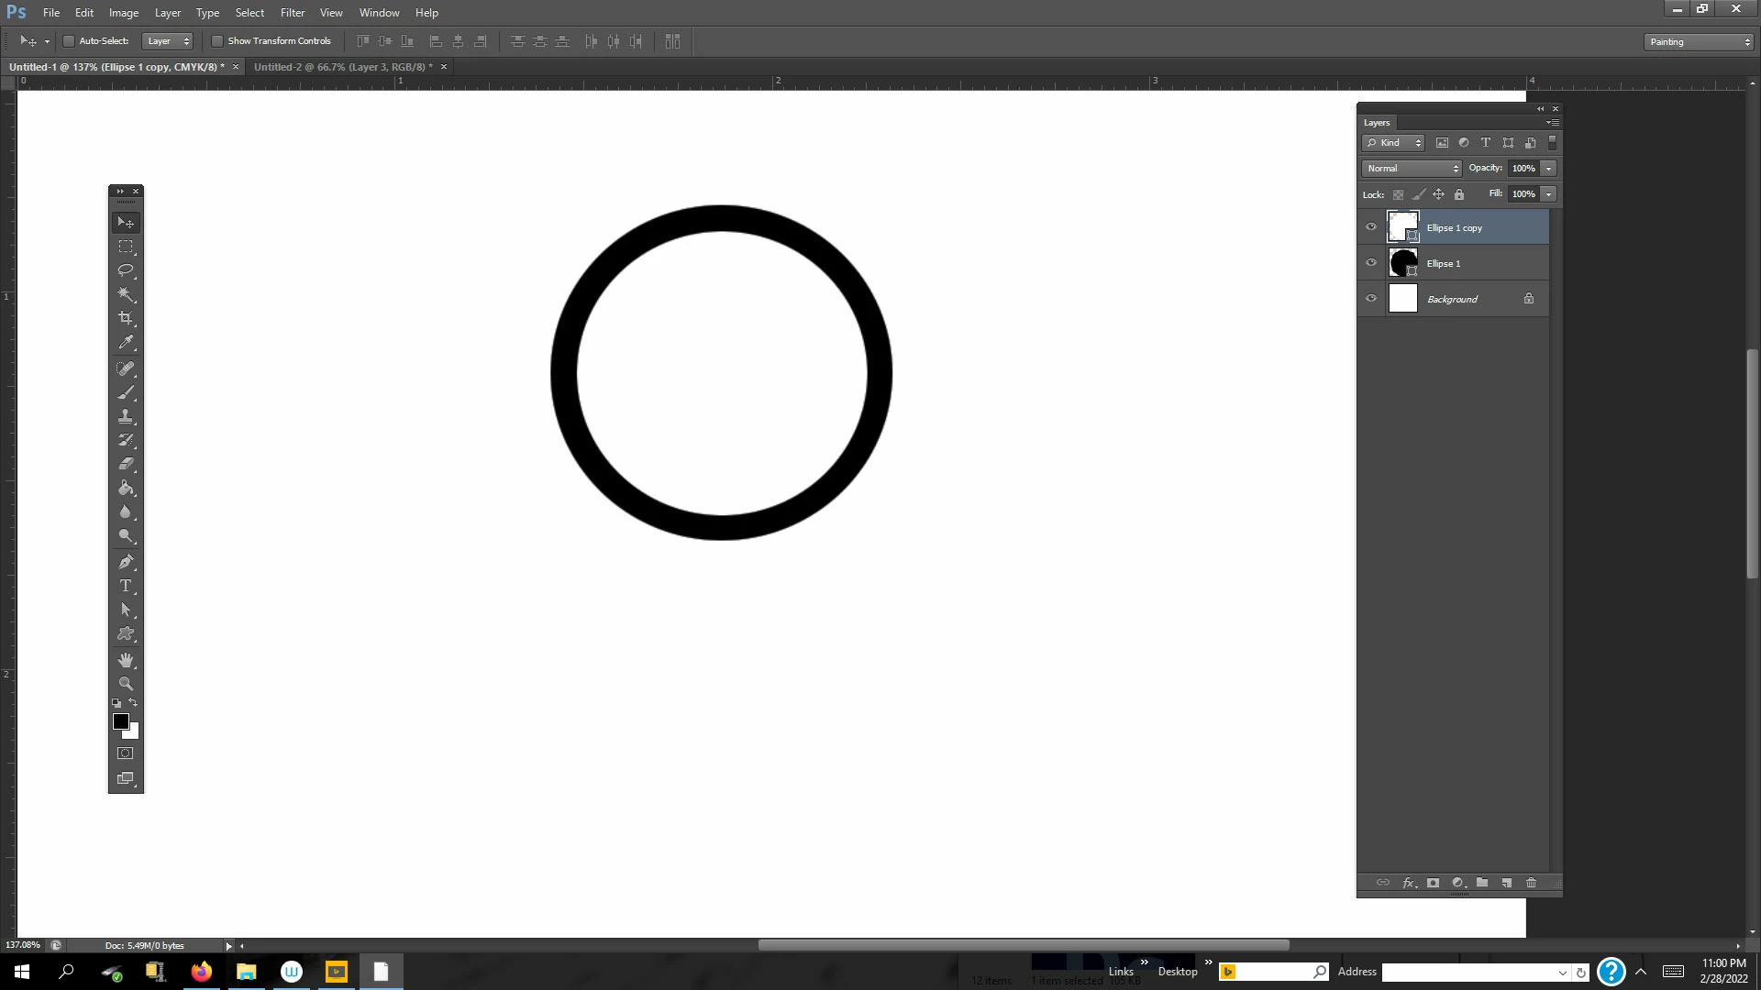Select the Horizontal Type tool

click(126, 586)
